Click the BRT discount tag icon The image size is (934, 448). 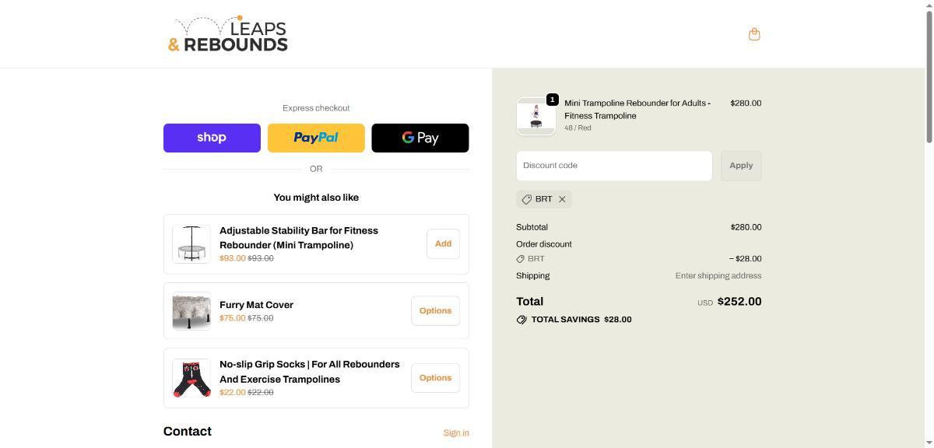pos(527,200)
